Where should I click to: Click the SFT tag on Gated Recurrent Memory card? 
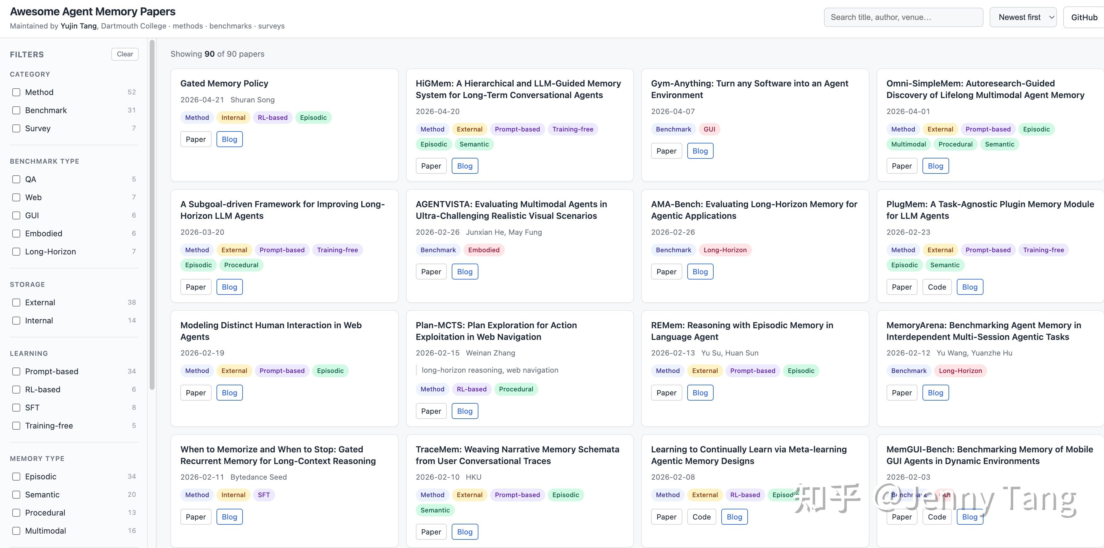263,495
